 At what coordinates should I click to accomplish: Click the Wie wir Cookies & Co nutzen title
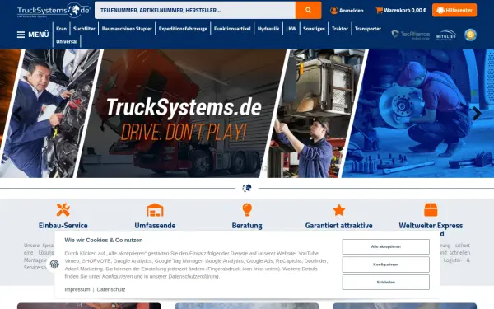click(104, 241)
